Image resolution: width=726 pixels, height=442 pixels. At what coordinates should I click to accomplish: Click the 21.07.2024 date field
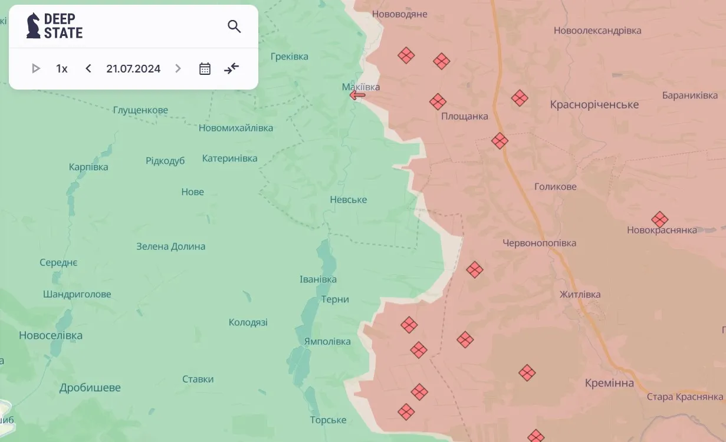tap(133, 68)
